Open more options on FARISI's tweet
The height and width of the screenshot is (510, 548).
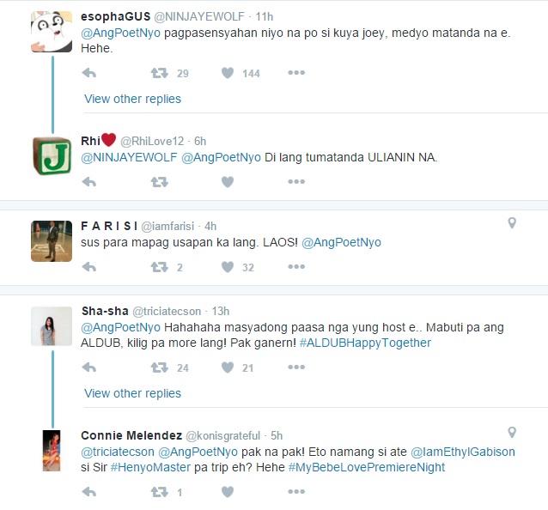[296, 267]
